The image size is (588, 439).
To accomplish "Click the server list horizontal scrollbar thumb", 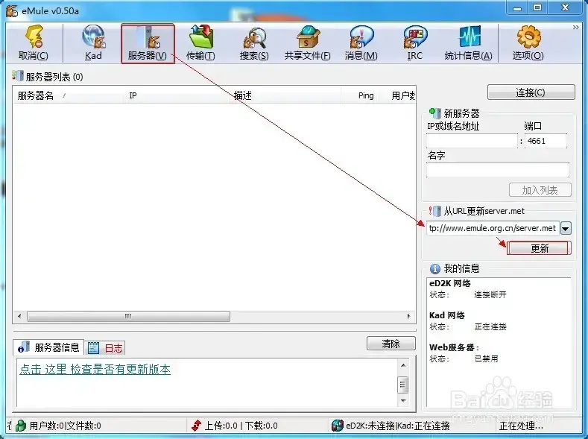I will coord(128,317).
